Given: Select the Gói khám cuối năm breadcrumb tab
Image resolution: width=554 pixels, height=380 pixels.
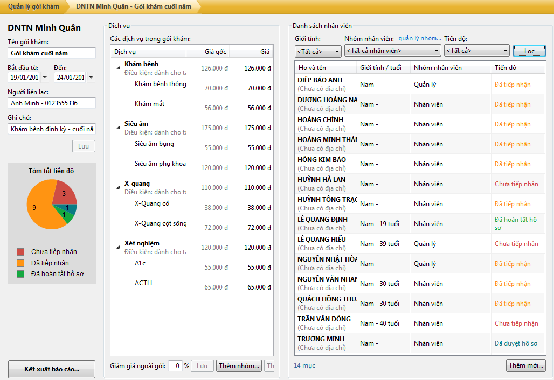Looking at the screenshot, I should point(135,6).
